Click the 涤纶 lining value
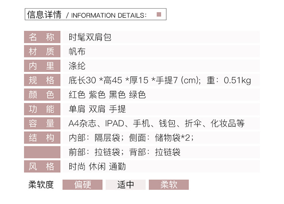 (x=77, y=66)
